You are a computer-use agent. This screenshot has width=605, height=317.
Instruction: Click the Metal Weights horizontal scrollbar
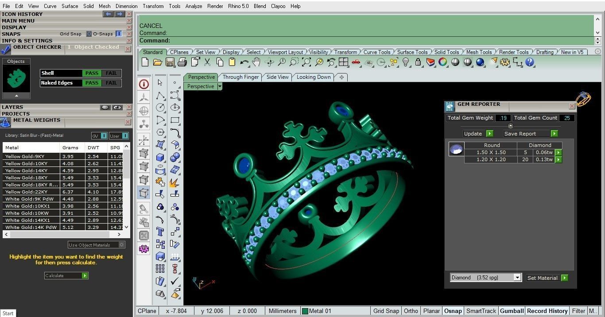click(x=62, y=235)
